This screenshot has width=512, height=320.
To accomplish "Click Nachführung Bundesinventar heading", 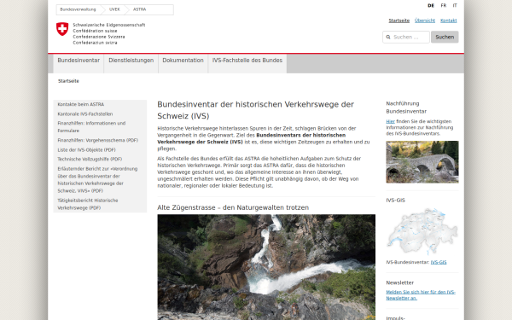I will coord(406,108).
